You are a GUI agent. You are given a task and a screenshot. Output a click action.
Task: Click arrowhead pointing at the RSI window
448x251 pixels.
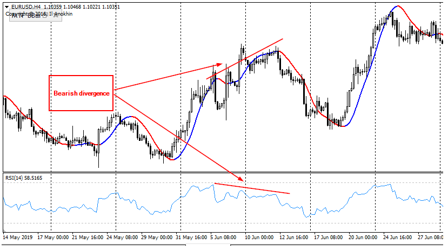tap(241, 179)
